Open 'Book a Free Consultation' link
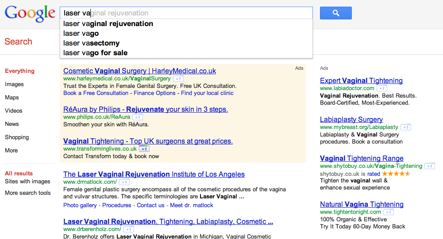 (96, 93)
